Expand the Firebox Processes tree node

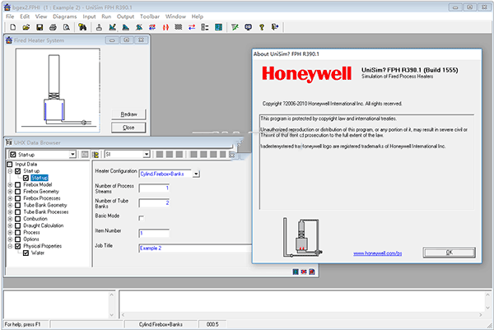coord(10,198)
